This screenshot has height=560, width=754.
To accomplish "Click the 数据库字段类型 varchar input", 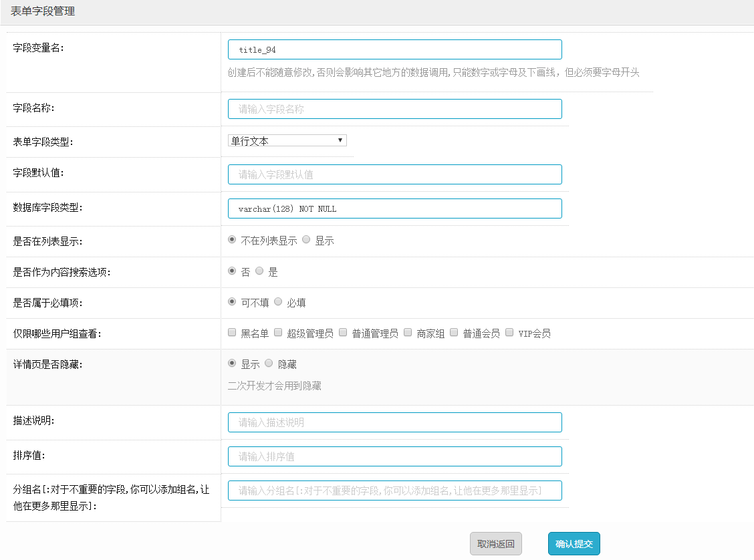I will 394,208.
